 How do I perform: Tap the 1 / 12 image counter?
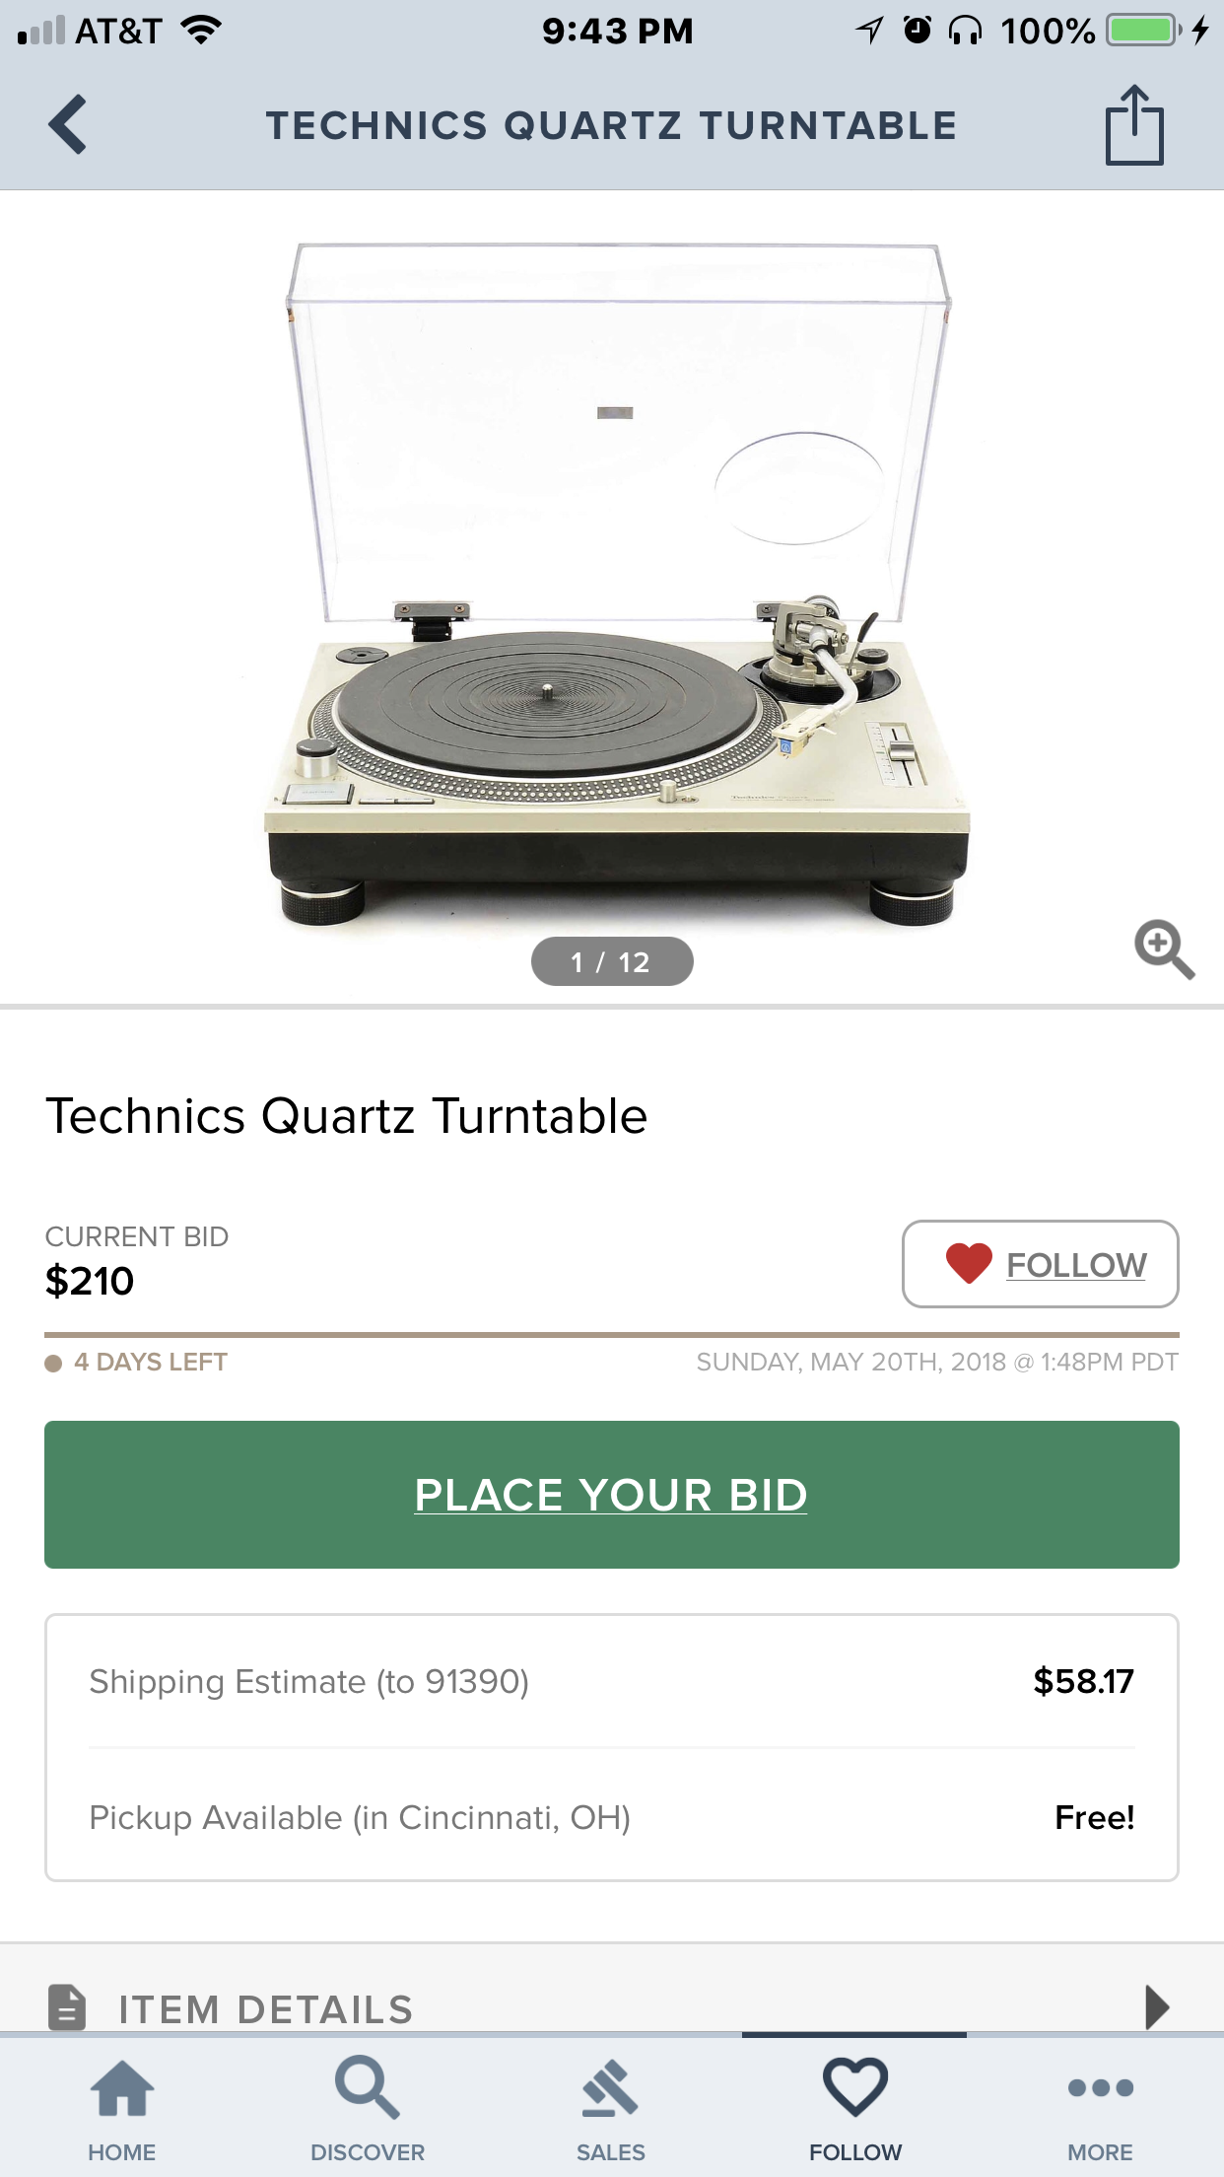click(612, 961)
